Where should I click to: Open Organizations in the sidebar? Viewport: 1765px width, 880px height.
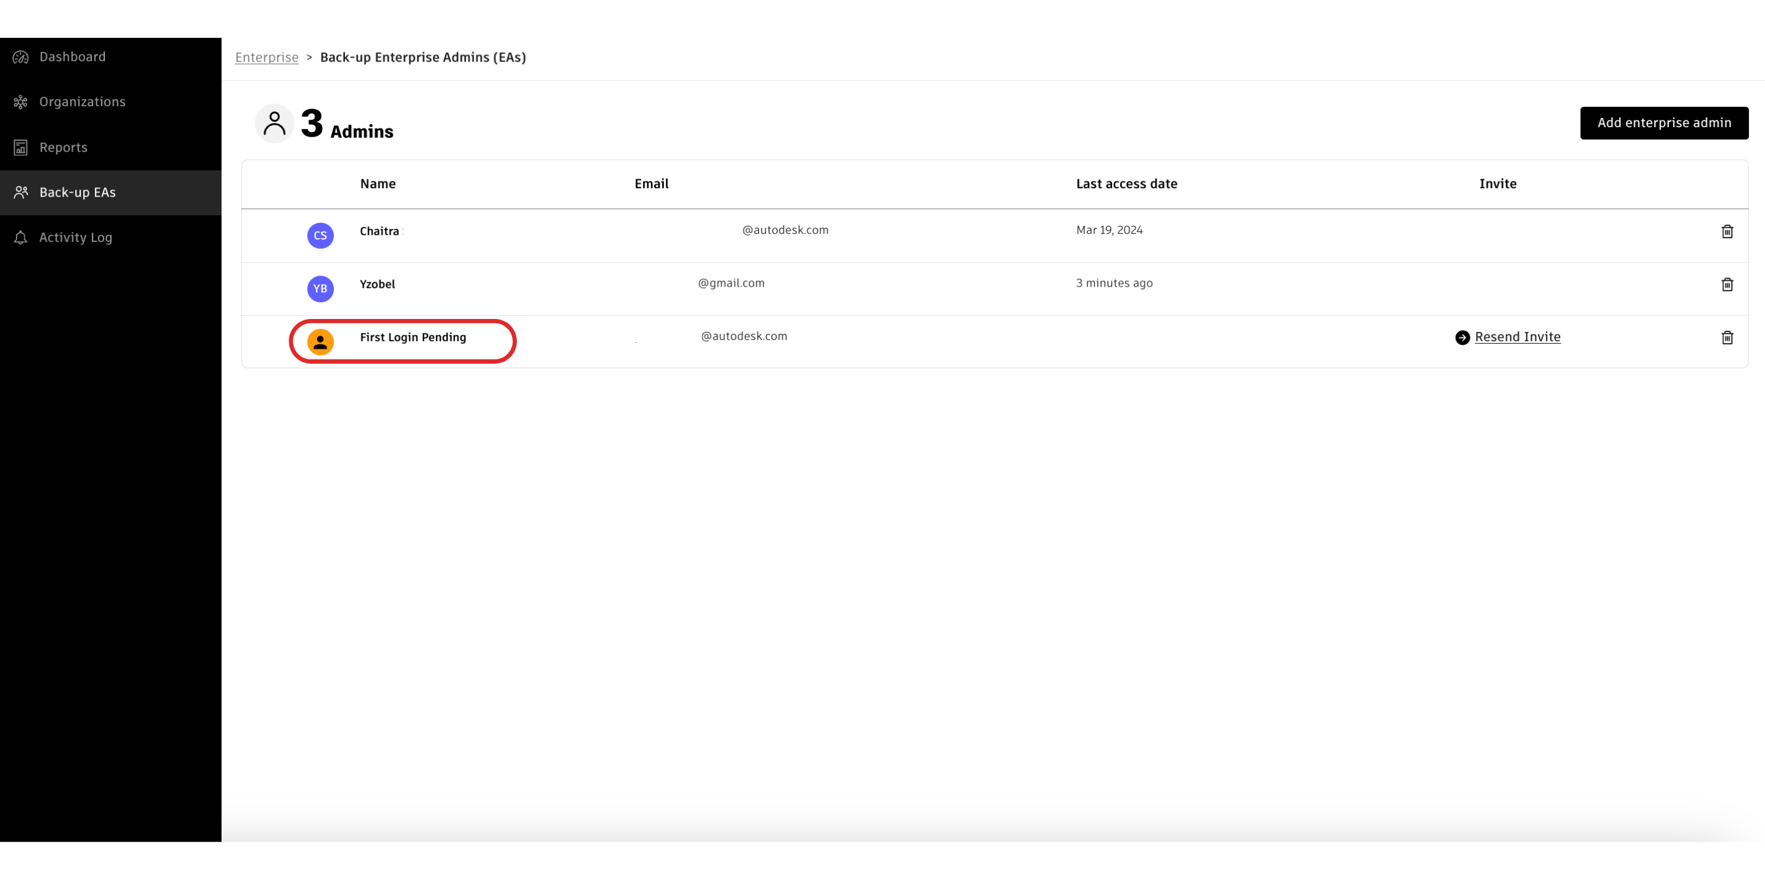82,102
